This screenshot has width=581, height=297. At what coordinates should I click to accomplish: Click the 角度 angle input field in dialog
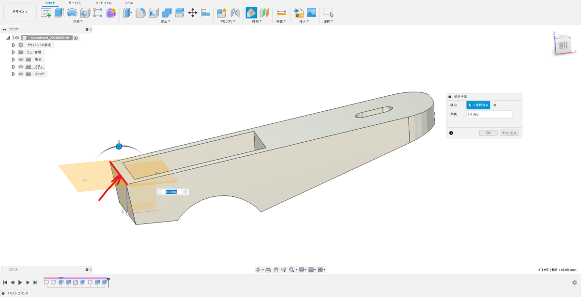point(489,114)
